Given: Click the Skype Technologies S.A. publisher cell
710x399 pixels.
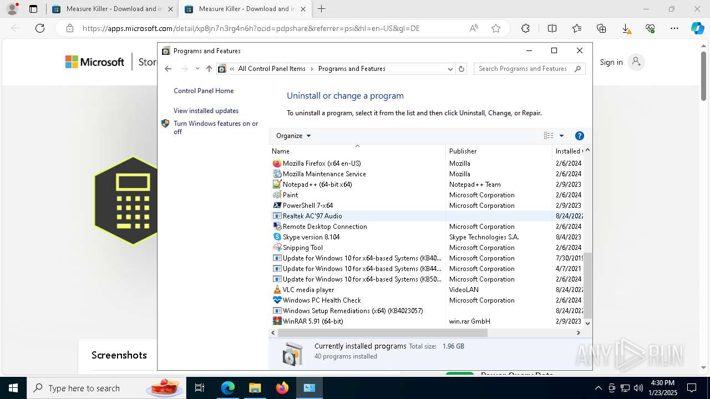Looking at the screenshot, I should (x=484, y=237).
